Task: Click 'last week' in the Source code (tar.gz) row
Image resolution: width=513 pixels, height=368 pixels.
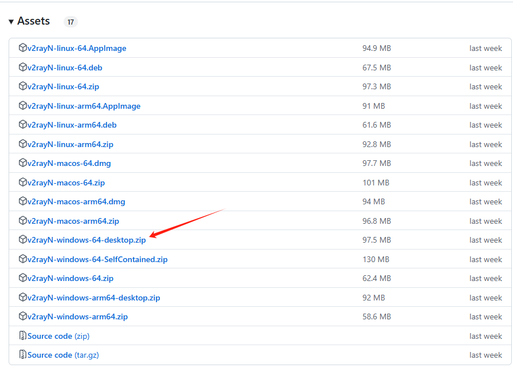Action: pyautogui.click(x=485, y=355)
